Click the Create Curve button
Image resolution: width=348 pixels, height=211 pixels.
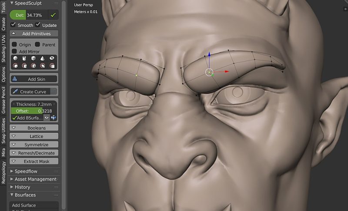(x=30, y=92)
